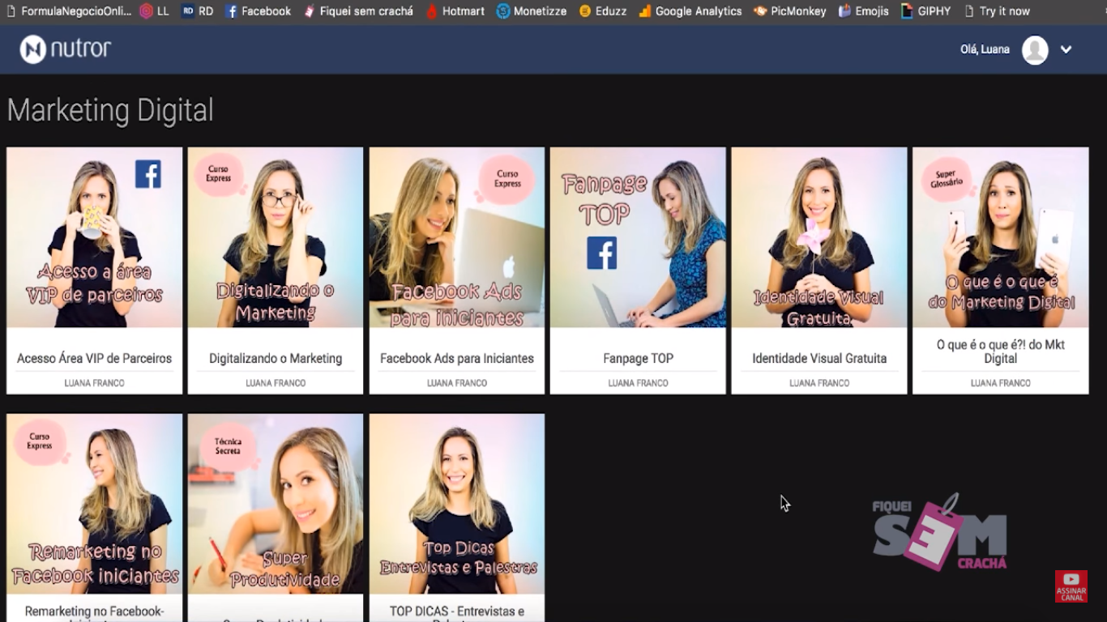Expand the user account dropdown arrow
This screenshot has width=1107, height=622.
[x=1066, y=49]
